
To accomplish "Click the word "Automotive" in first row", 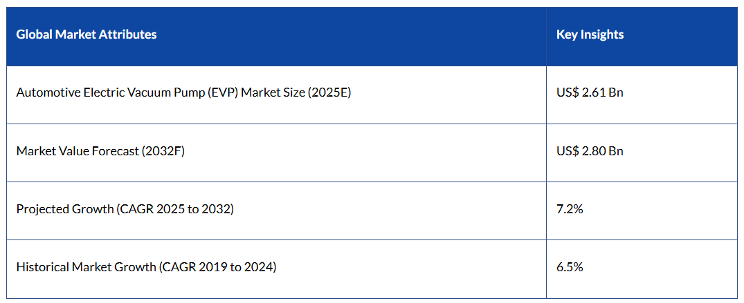I will 46,92.
